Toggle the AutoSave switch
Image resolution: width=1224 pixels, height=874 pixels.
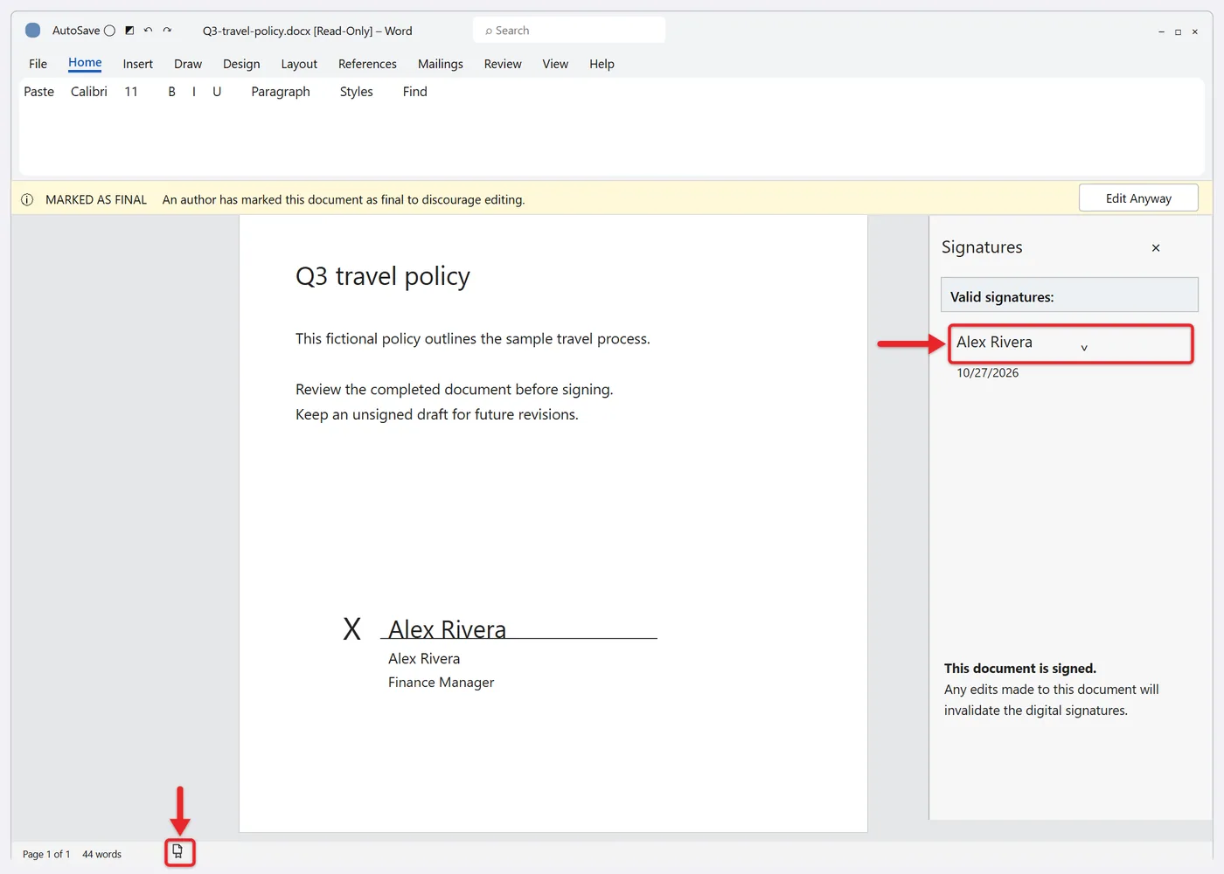point(109,31)
